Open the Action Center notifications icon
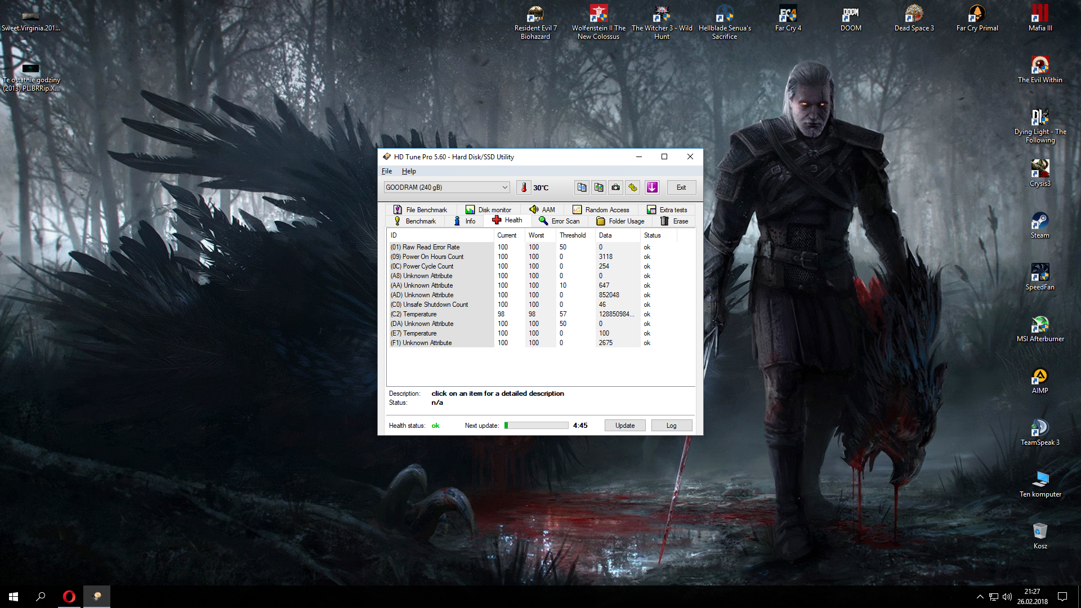 pos(1062,597)
